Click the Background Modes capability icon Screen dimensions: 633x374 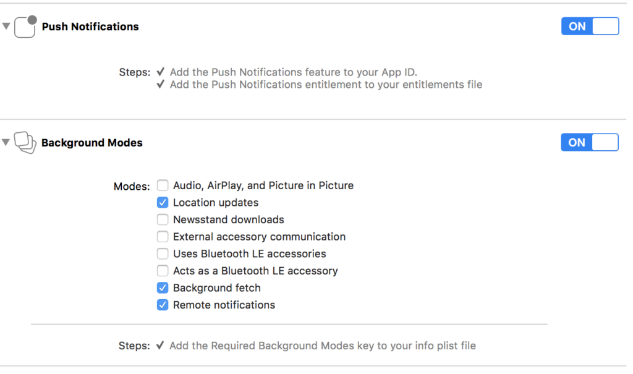point(25,143)
